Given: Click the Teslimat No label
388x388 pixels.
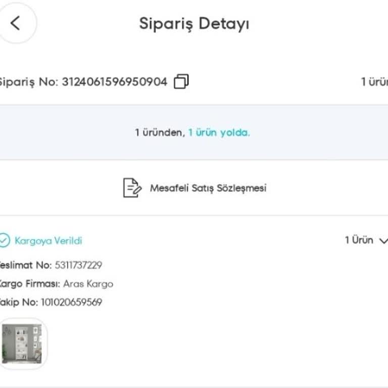Looking at the screenshot, I should [25, 265].
